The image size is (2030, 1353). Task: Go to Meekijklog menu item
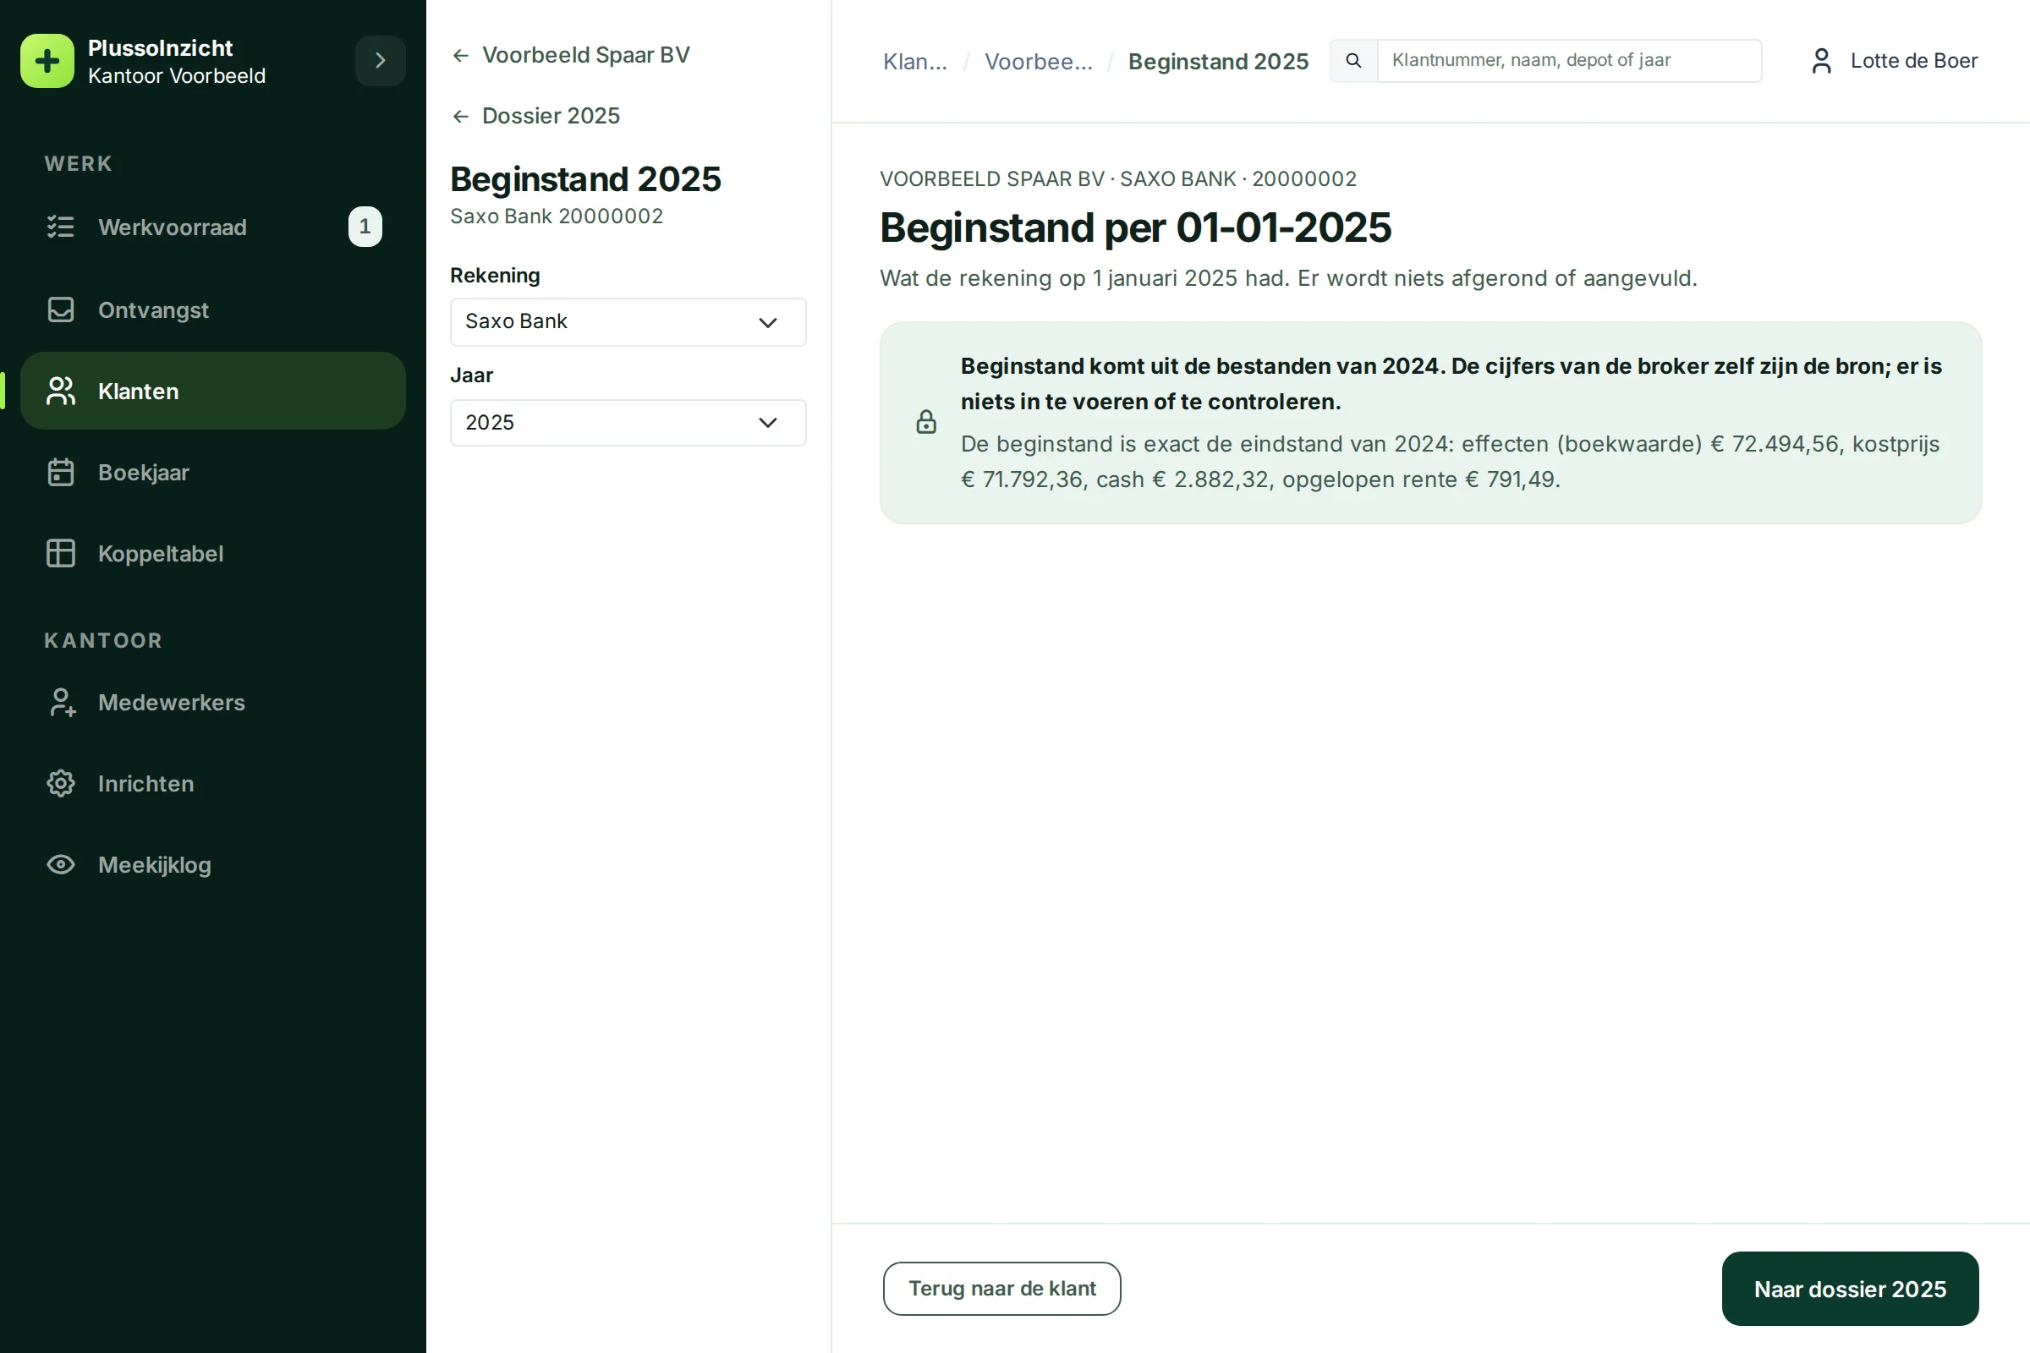tap(213, 864)
